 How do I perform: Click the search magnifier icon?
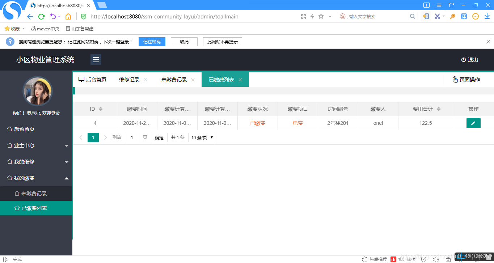tap(412, 16)
